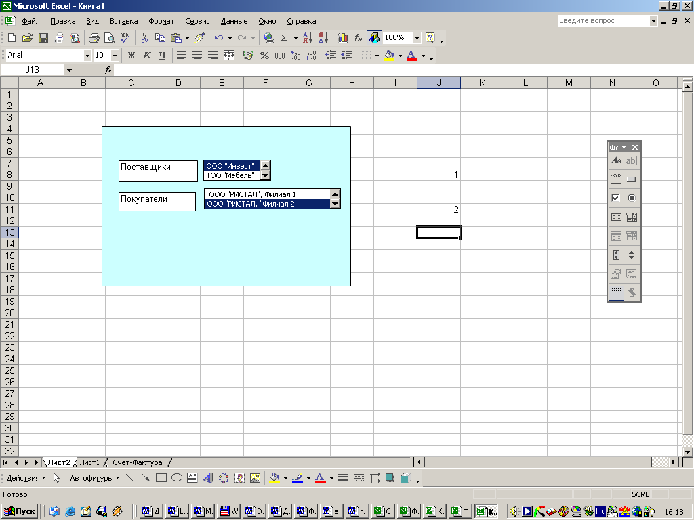The height and width of the screenshot is (520, 694).
Task: Insert hyperlink globe icon
Action: pyautogui.click(x=268, y=38)
